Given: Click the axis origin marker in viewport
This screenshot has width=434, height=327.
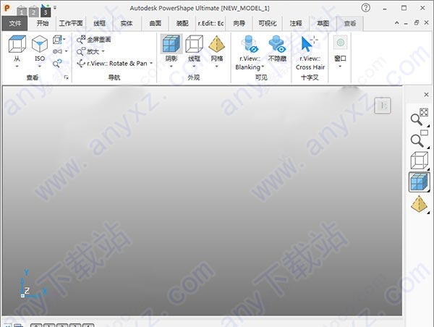Looking at the screenshot, I should pos(22,296).
